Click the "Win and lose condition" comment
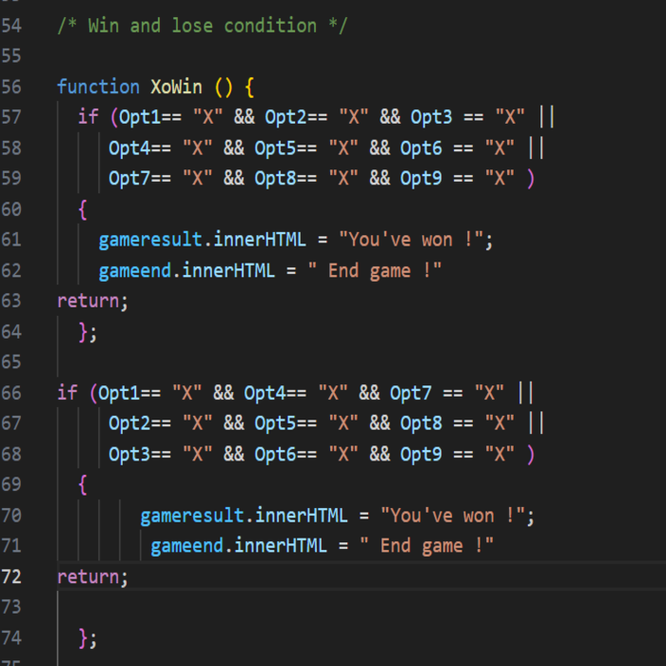666x666 pixels. (202, 26)
